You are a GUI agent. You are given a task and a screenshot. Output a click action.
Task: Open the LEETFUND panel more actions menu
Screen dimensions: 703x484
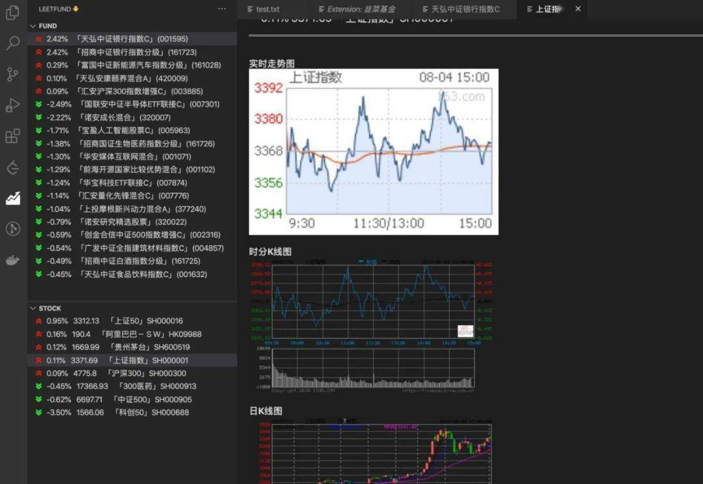(x=222, y=9)
